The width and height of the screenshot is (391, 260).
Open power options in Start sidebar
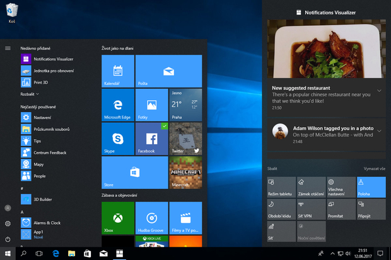(8, 239)
